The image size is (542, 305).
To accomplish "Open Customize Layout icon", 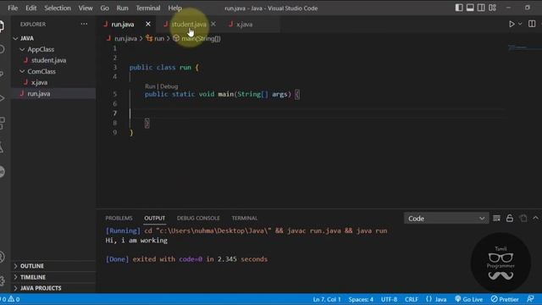I will click(x=493, y=8).
